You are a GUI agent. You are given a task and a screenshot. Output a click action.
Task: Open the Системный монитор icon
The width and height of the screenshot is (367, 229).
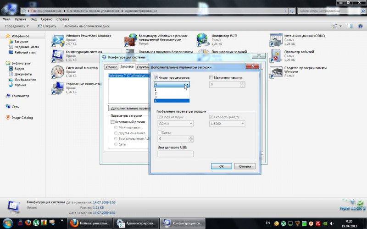[58, 72]
